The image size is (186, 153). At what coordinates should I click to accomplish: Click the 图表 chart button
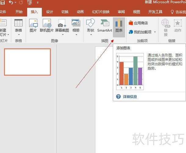pos(119,27)
